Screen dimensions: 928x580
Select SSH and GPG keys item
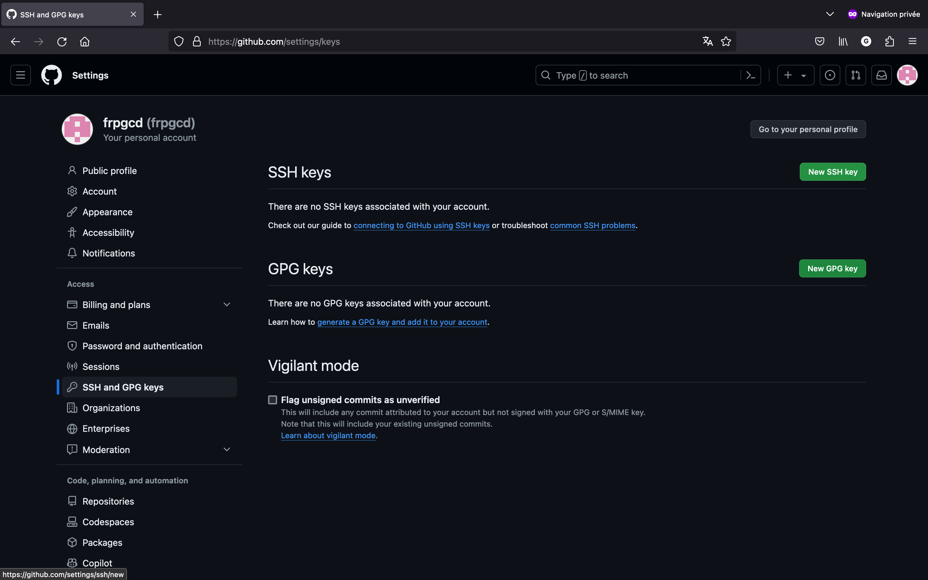pyautogui.click(x=150, y=387)
